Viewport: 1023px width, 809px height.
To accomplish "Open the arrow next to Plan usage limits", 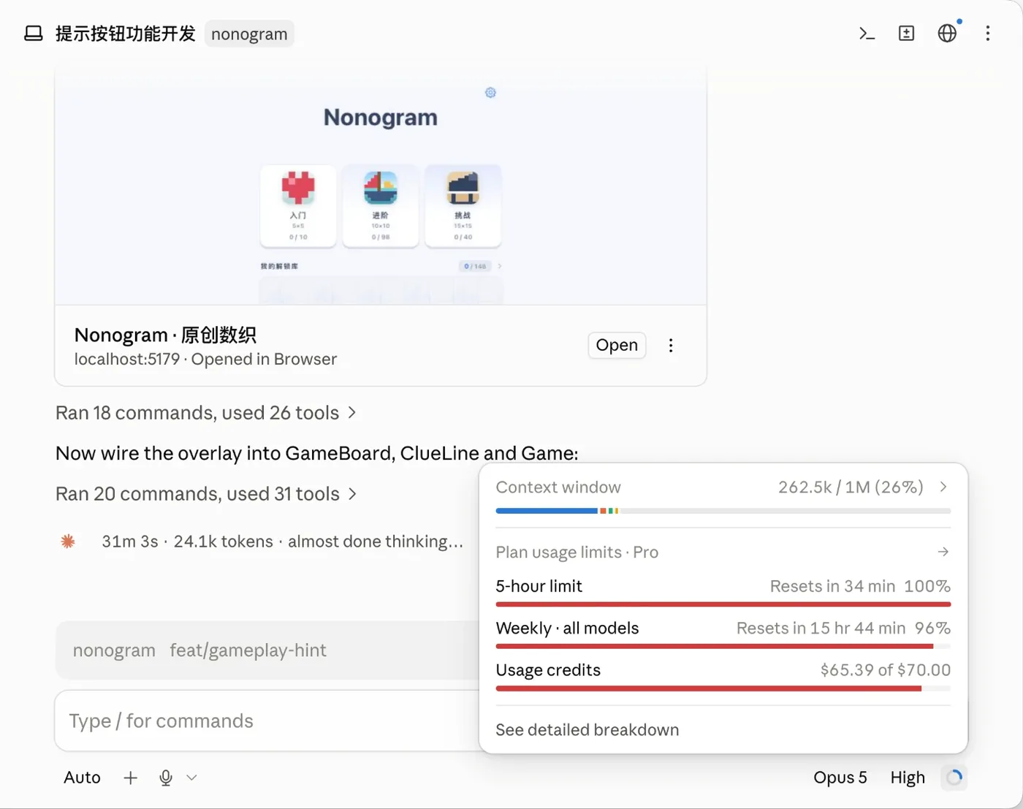I will click(x=943, y=552).
